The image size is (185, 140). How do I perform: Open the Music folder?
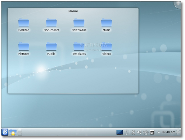point(107,25)
